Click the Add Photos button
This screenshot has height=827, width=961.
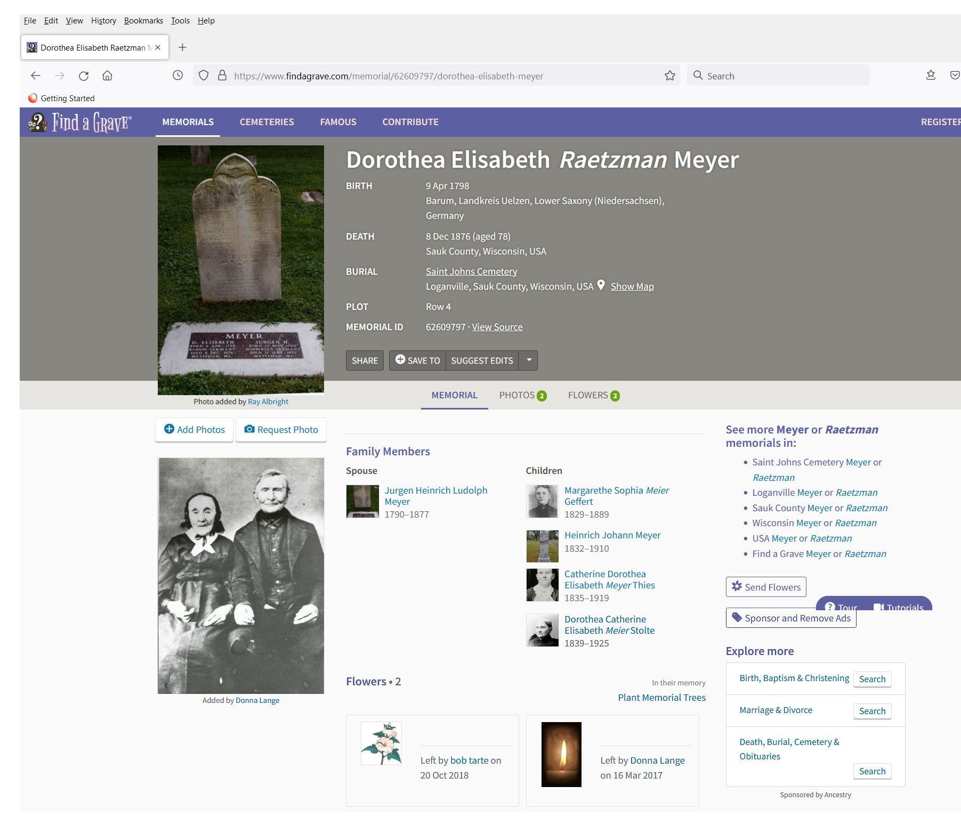pos(195,430)
